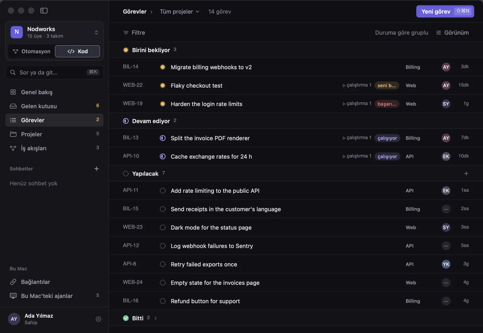Open Filtre options
Screen dimensions: 483x333
(x=134, y=33)
